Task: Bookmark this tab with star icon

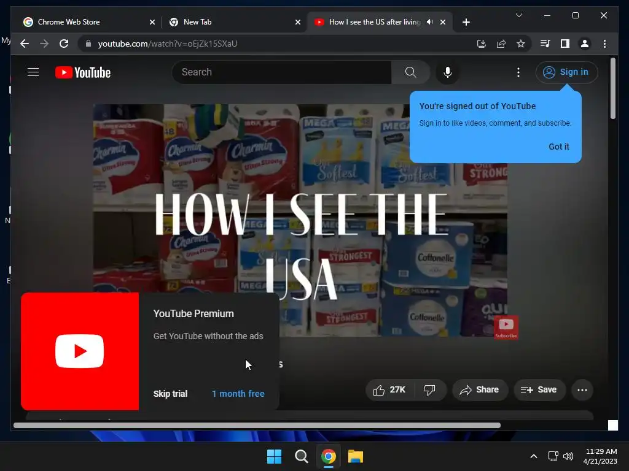Action: [x=521, y=44]
